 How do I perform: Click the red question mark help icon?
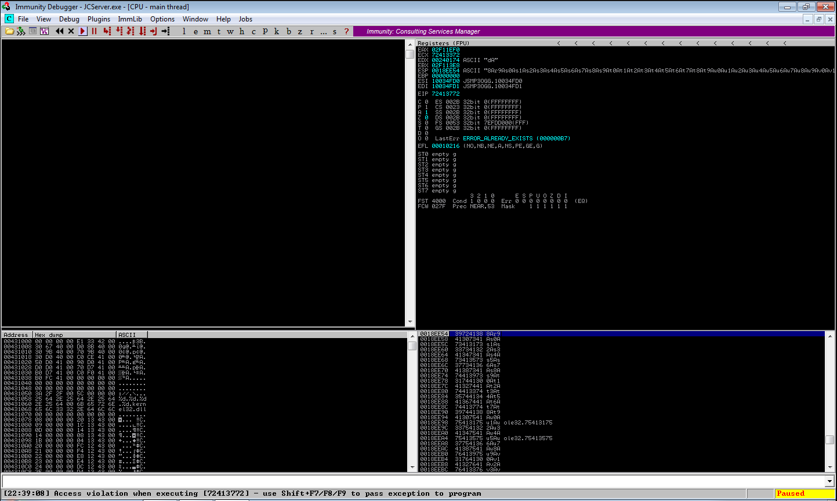pos(346,31)
